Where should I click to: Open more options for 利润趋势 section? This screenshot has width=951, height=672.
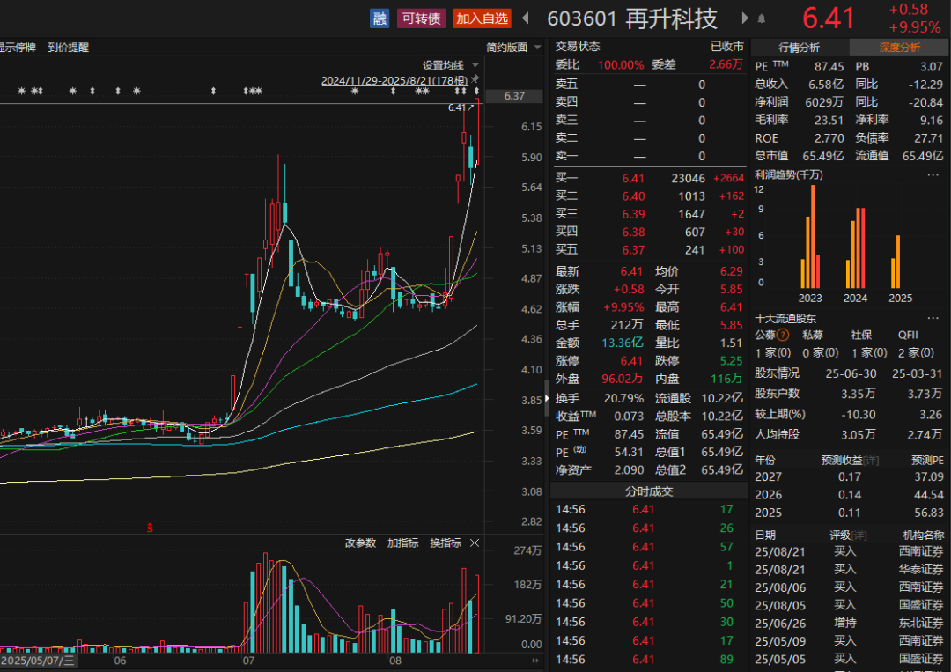click(933, 174)
